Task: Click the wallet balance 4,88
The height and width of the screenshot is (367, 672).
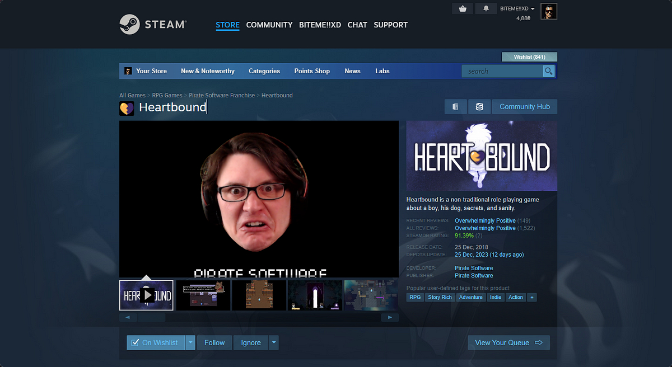Action: coord(523,18)
